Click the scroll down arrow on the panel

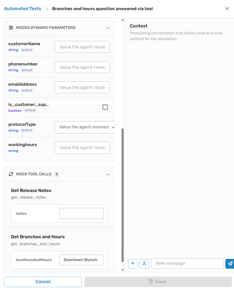[x=123, y=270]
